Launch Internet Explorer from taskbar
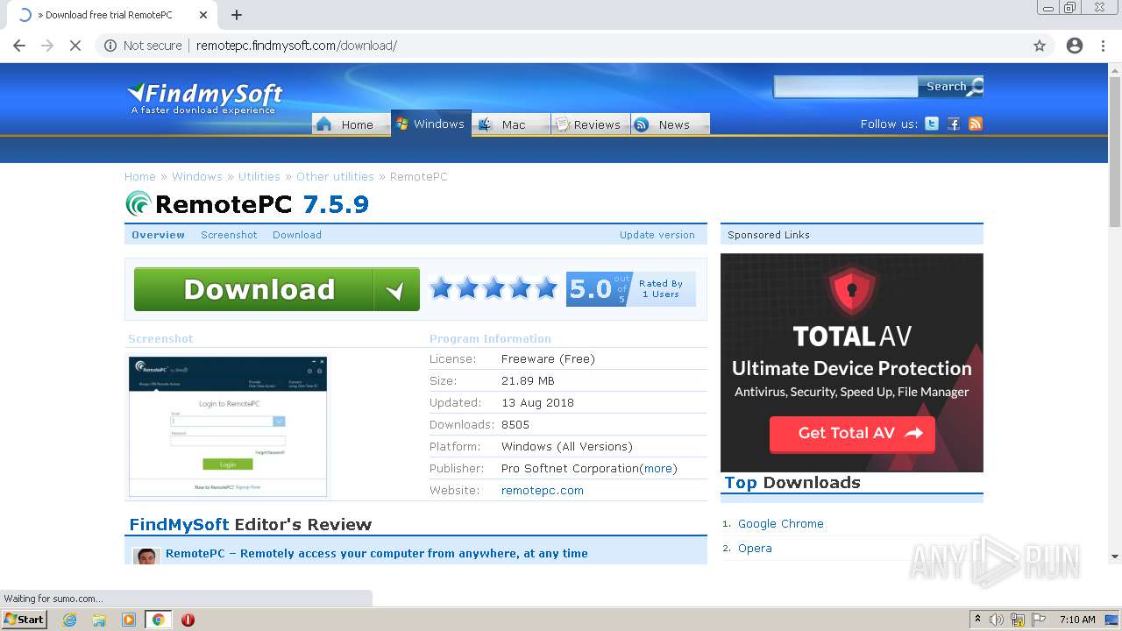This screenshot has width=1122, height=631. pyautogui.click(x=70, y=620)
